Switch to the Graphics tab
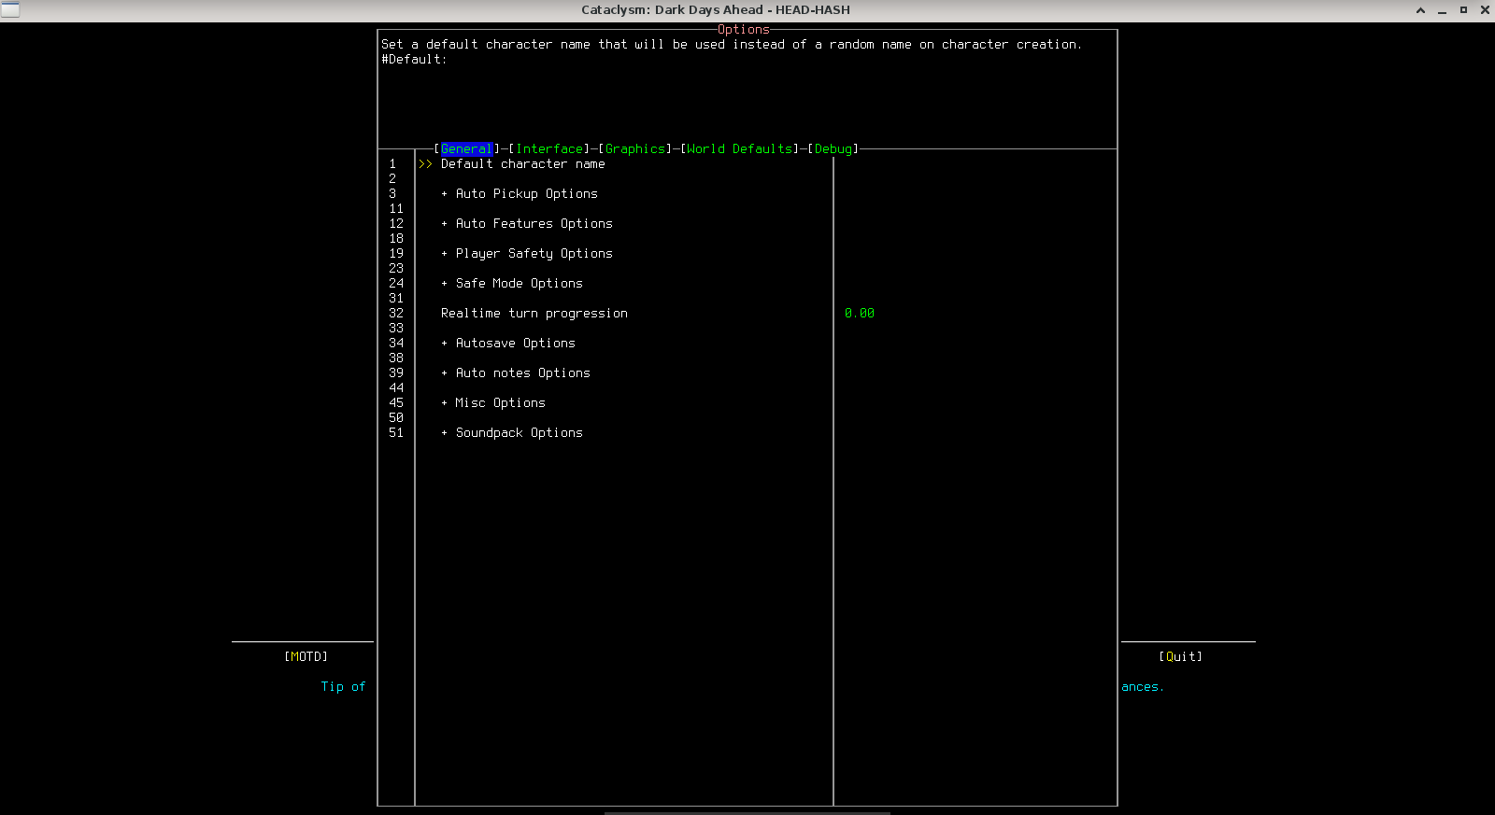 coord(635,149)
